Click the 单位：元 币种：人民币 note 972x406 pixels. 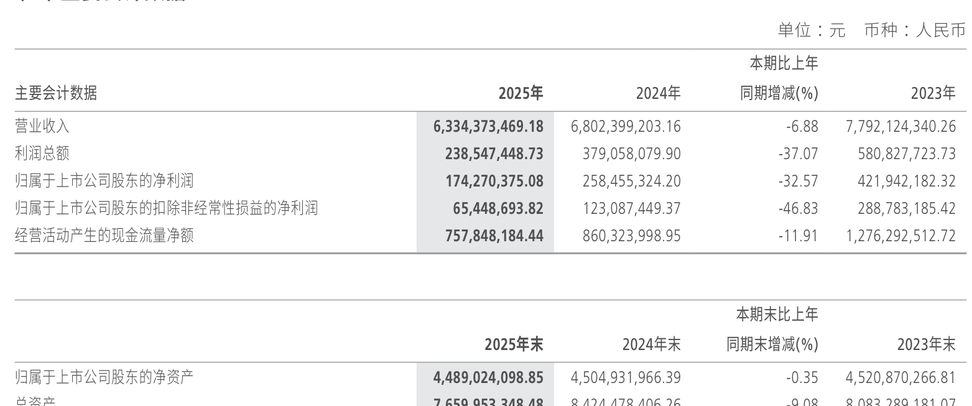click(x=871, y=30)
